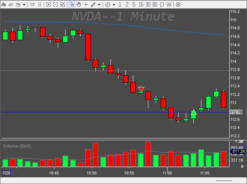The height and width of the screenshot is (184, 247).
Task: Click the 817.2K volume value label
Action: click(x=238, y=151)
